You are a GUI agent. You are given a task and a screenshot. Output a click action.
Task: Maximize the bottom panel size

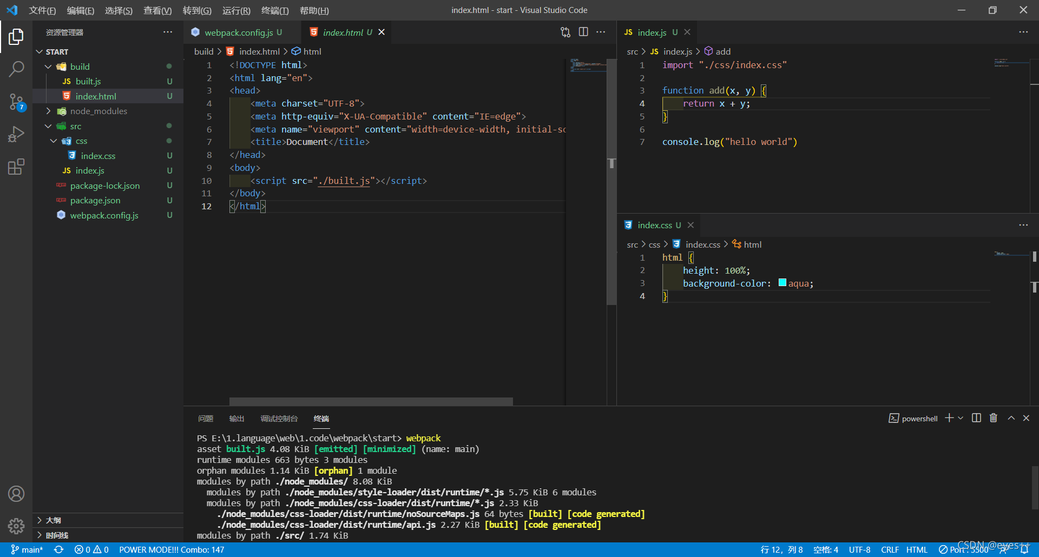1011,418
